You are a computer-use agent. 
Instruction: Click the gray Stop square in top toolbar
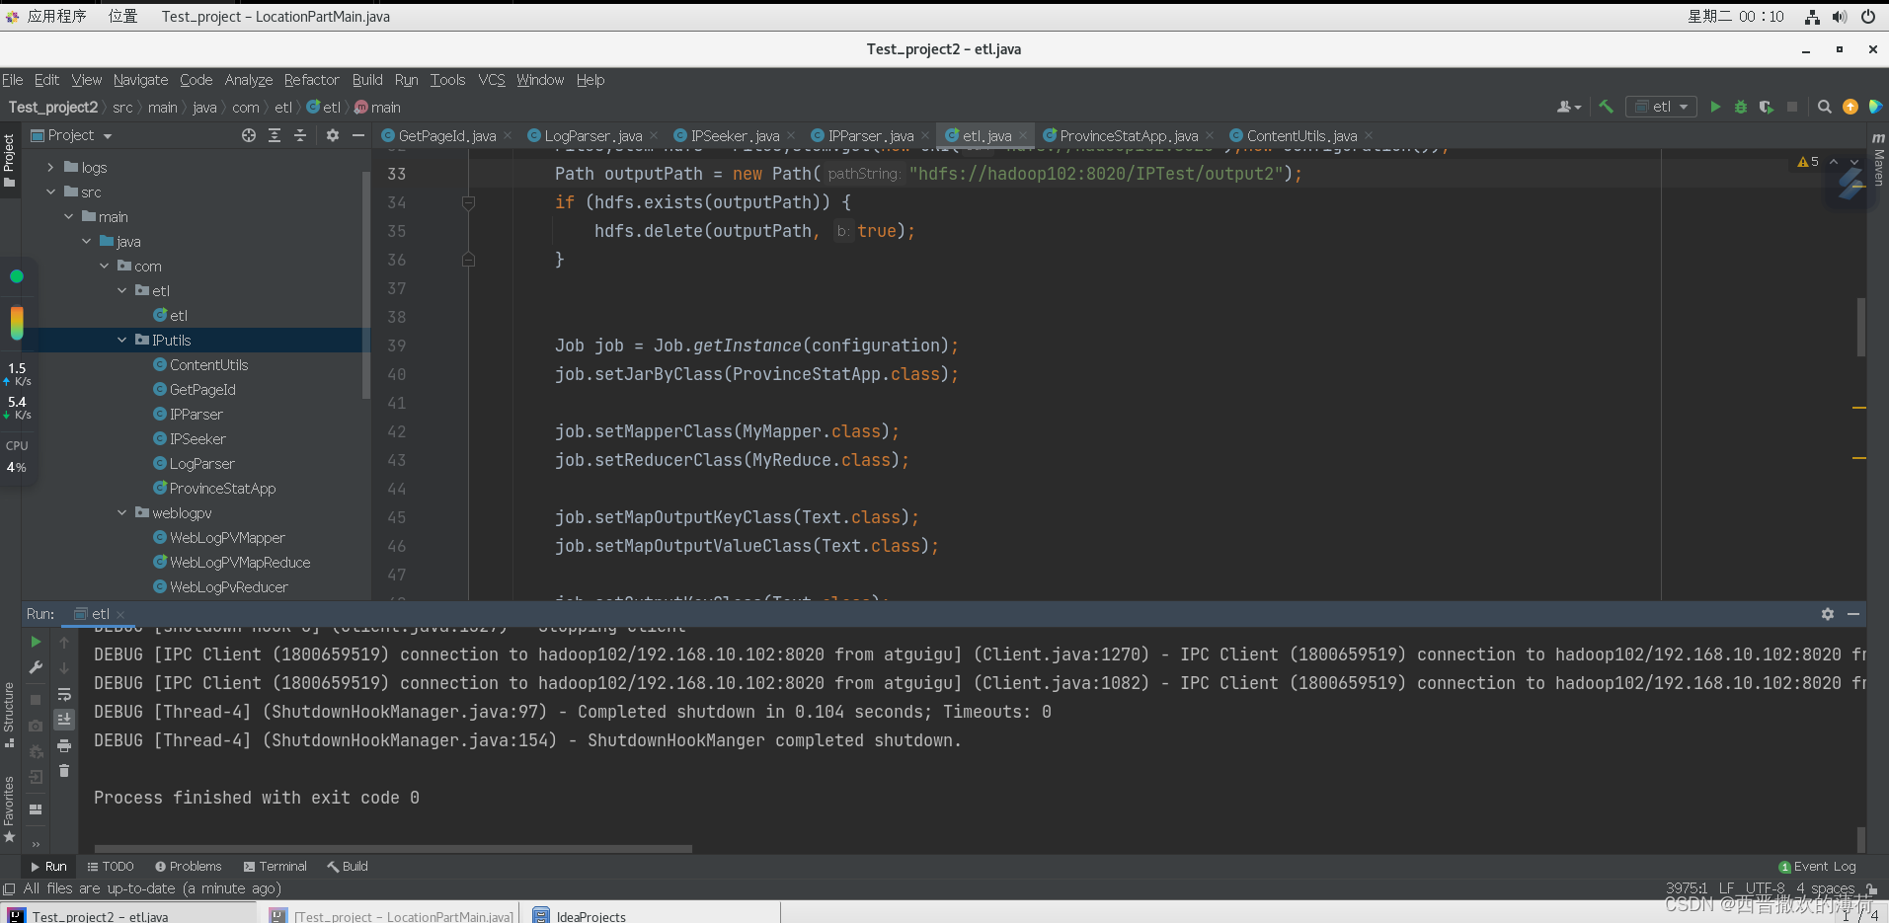pyautogui.click(x=1792, y=107)
